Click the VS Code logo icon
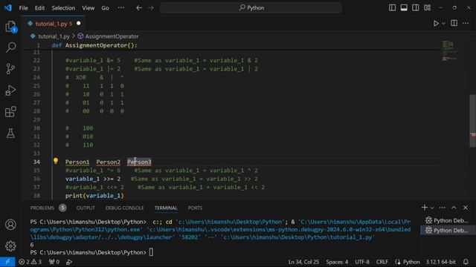This screenshot has width=476, height=267. coord(8,7)
